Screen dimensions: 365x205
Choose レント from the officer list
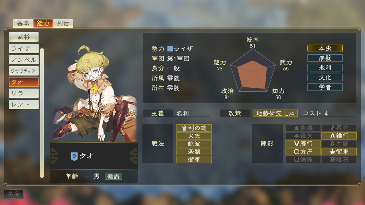tap(24, 104)
